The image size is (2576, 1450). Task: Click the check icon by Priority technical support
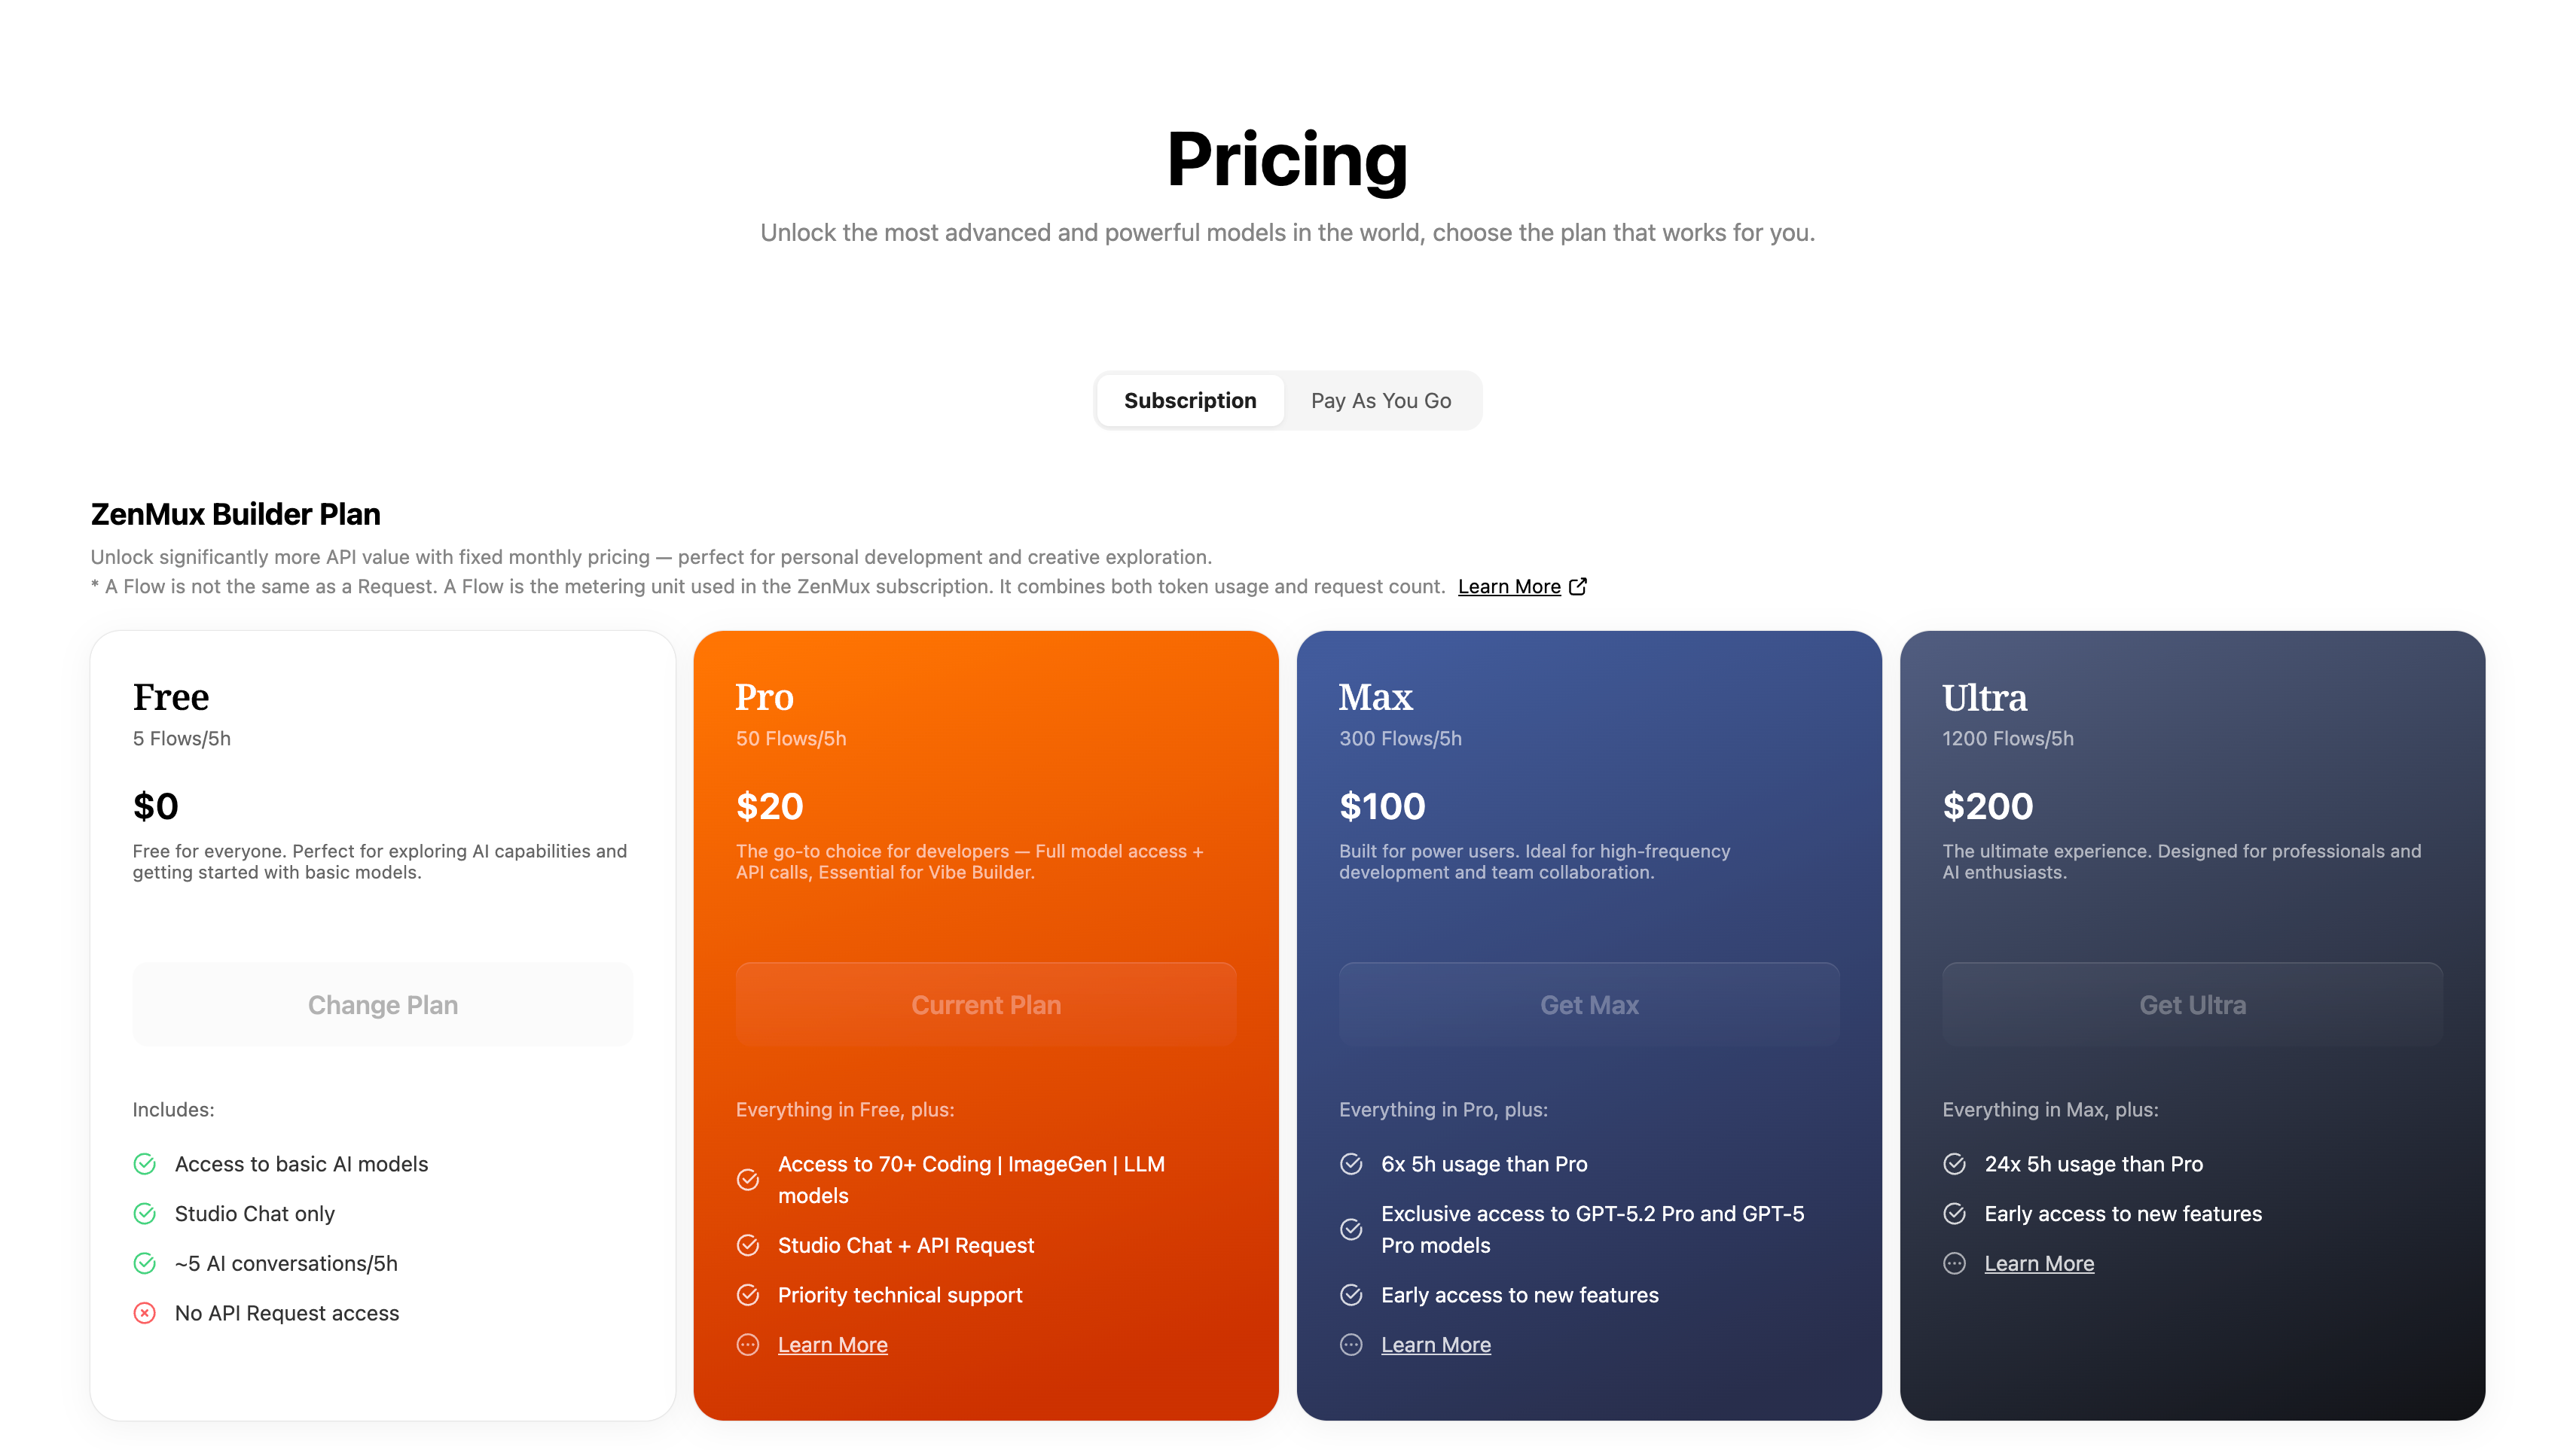pyautogui.click(x=748, y=1295)
